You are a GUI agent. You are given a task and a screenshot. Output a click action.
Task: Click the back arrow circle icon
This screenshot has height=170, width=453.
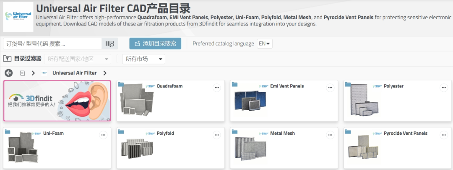[9, 73]
